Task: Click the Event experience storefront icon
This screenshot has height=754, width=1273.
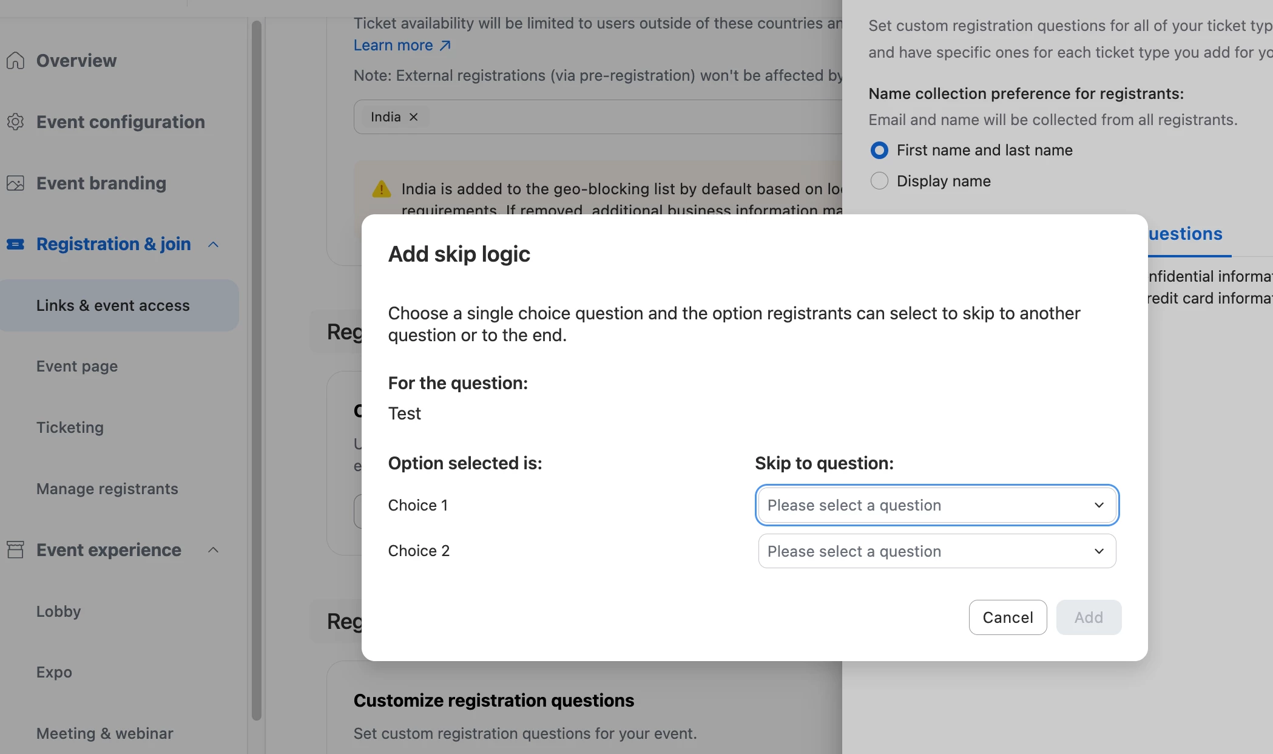Action: point(15,550)
